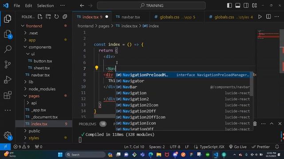284x159 pixels.
Task: Split the editor to the right
Action: [x=268, y=17]
